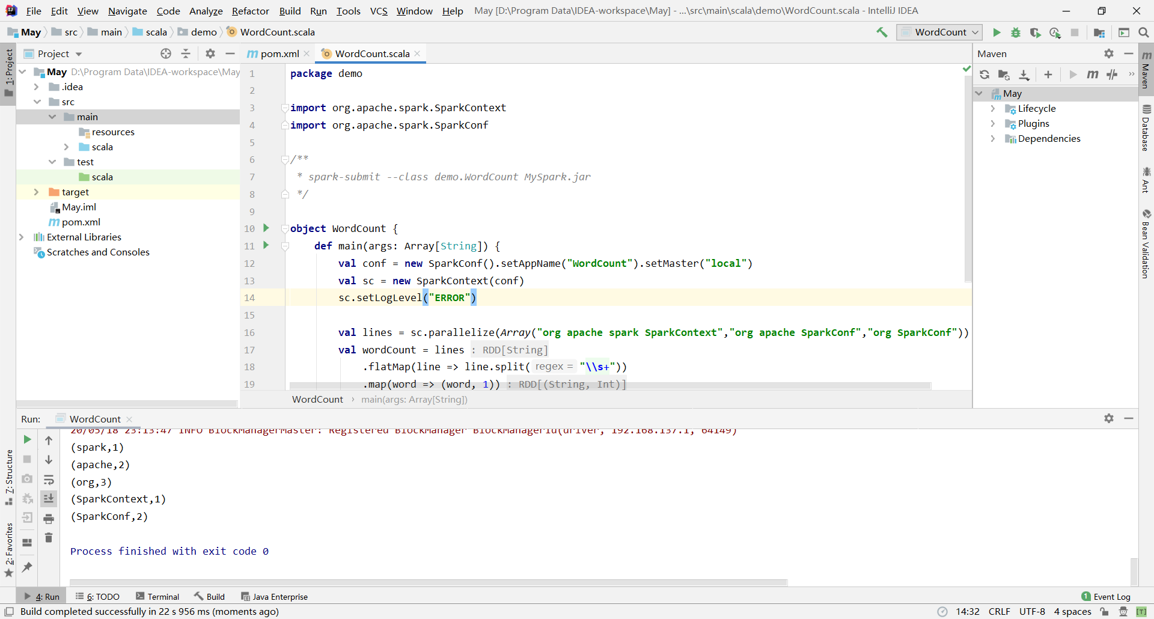Click run gutter icon beside object WordCount
The height and width of the screenshot is (619, 1154).
pyautogui.click(x=266, y=228)
